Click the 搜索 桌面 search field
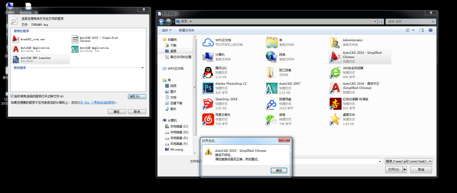Image resolution: width=457 pixels, height=193 pixels. coord(409,22)
